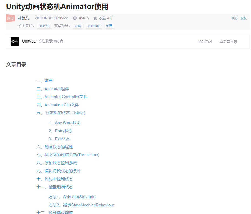Click the star favorite icon
Viewport: 251px width, 214px height.
pyautogui.click(x=95, y=18)
